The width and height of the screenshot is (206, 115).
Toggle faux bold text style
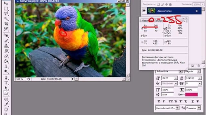(159, 101)
